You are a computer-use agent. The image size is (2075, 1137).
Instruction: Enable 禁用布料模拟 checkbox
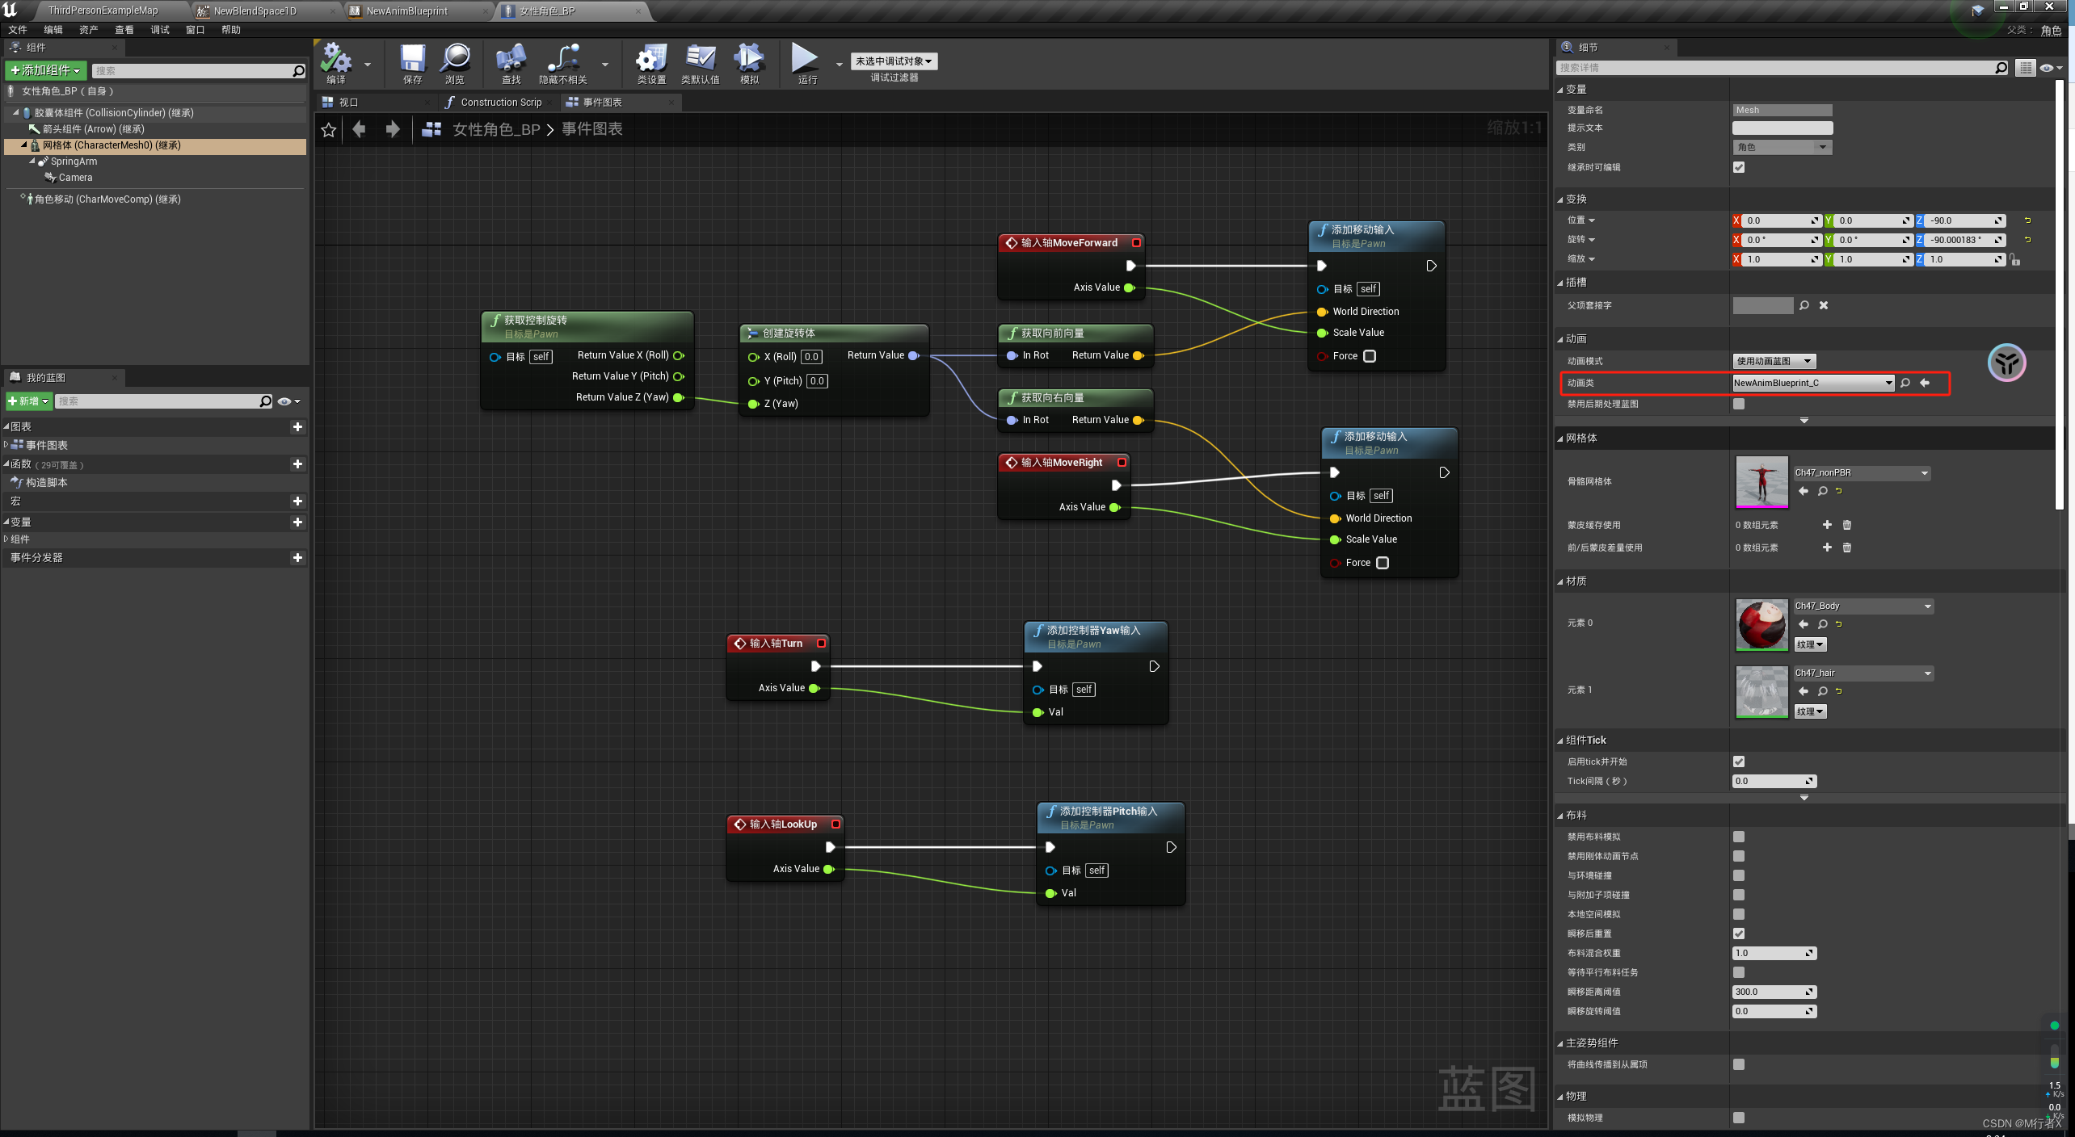coord(1739,837)
